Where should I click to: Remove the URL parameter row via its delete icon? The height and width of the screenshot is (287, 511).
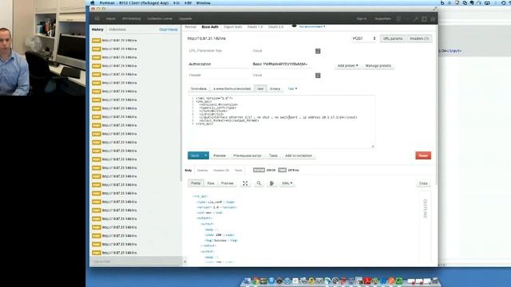click(x=318, y=51)
